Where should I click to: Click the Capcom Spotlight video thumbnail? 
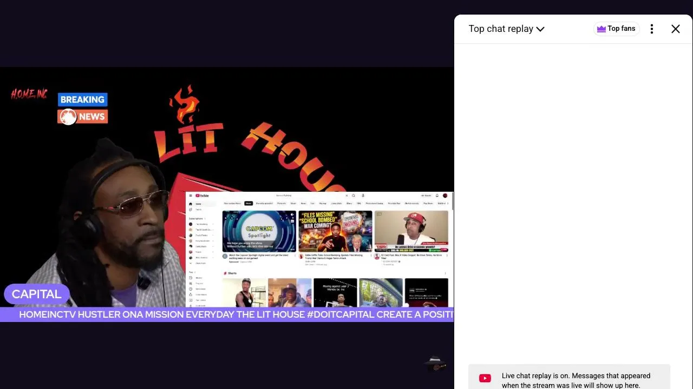[259, 231]
